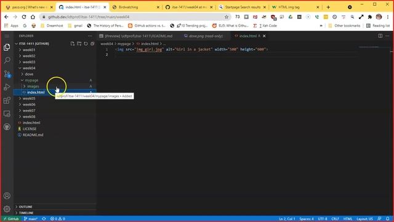Switch to the HTML img tag browser tab
The image size is (394, 222).
tap(295, 7)
